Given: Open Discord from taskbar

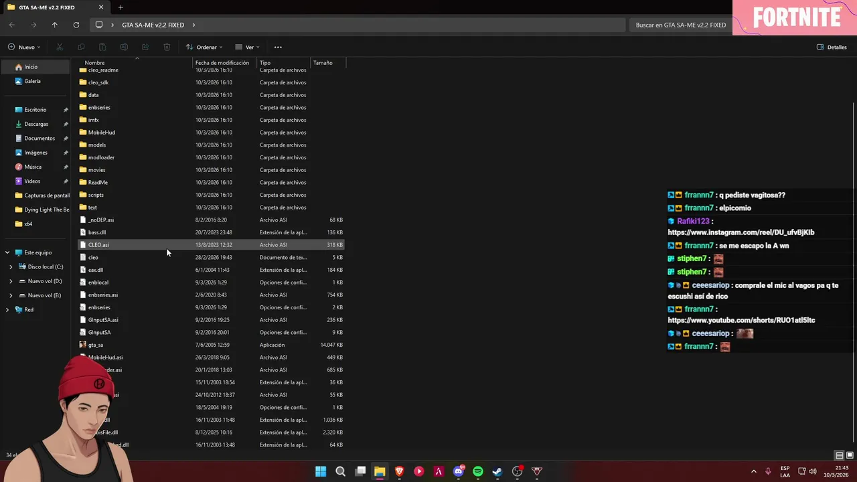Looking at the screenshot, I should point(459,471).
